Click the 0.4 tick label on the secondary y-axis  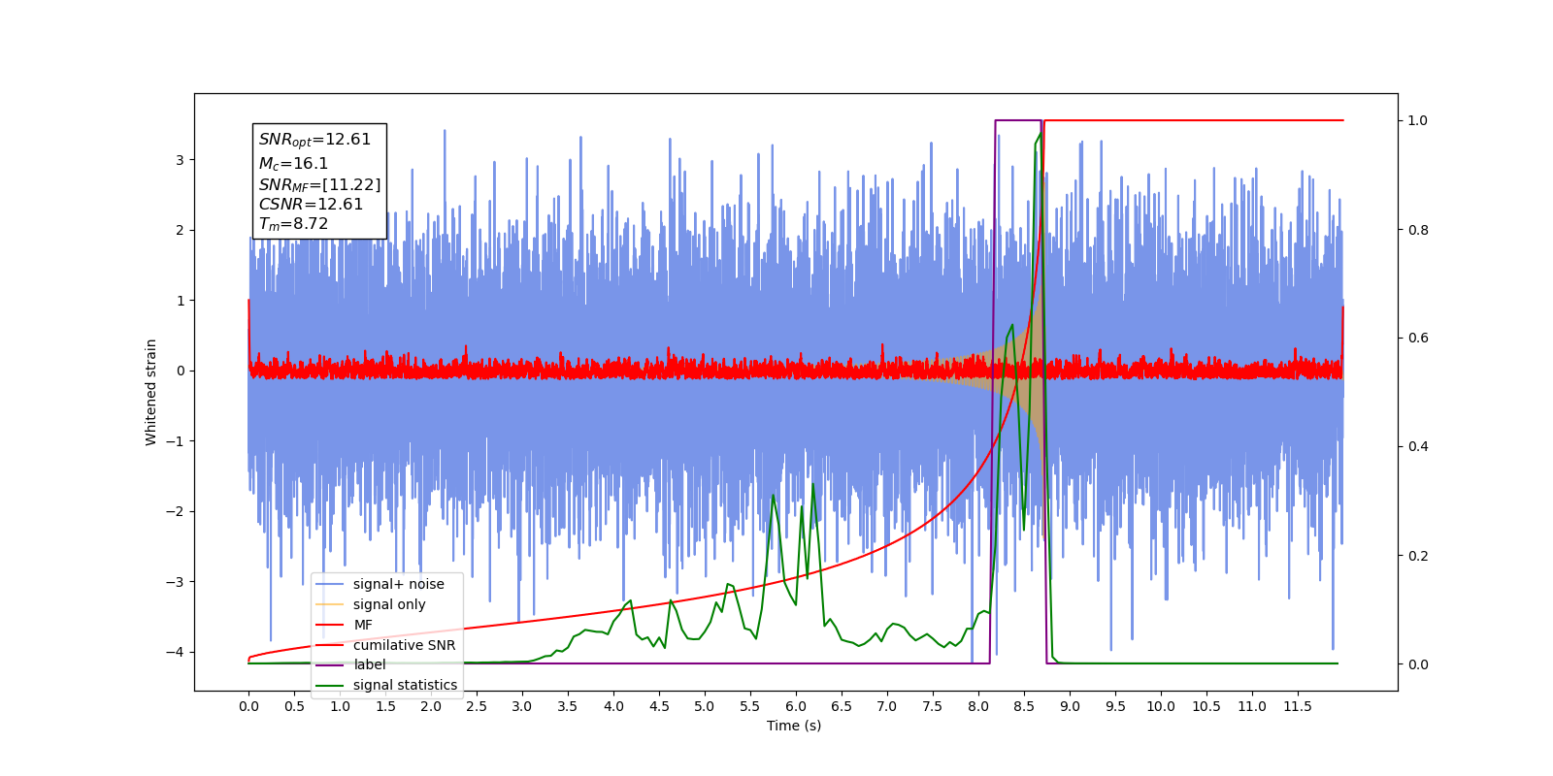click(1418, 447)
